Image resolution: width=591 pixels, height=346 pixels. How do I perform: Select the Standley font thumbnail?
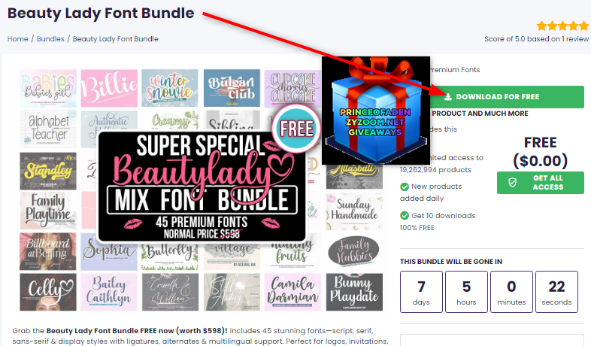48,171
